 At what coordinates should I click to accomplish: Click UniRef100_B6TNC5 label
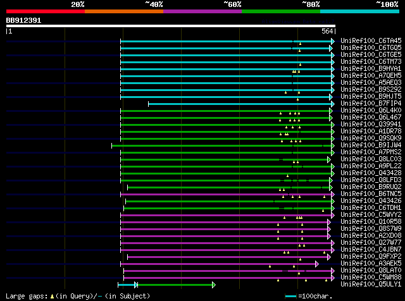point(371,194)
